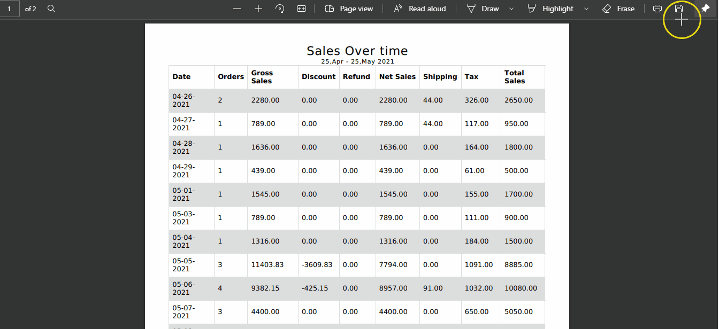The image size is (719, 329).
Task: Click the 'Gross Sales' column header
Action: [x=262, y=77]
